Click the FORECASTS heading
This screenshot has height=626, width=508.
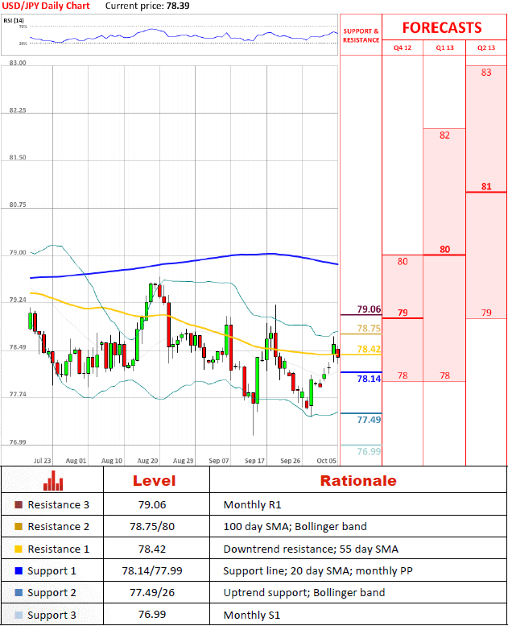(x=442, y=27)
